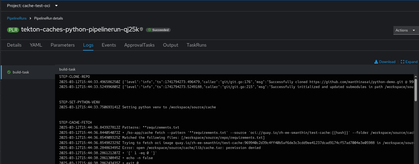Viewport: 419px width, 164px height.
Task: Click the log panel vertical scrollbar thumb
Action: (x=416, y=90)
